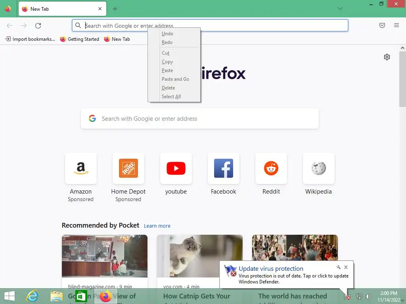The image size is (406, 304).
Task: Open the New Tab bookmark
Action: (117, 39)
